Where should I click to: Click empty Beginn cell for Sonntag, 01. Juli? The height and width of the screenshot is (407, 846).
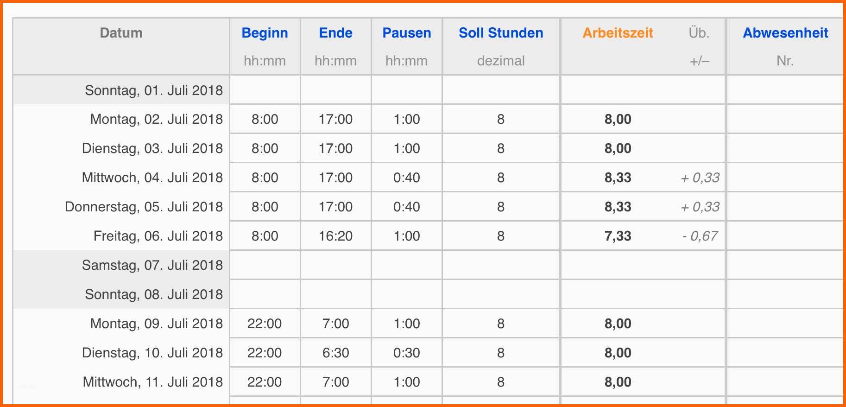[x=265, y=90]
